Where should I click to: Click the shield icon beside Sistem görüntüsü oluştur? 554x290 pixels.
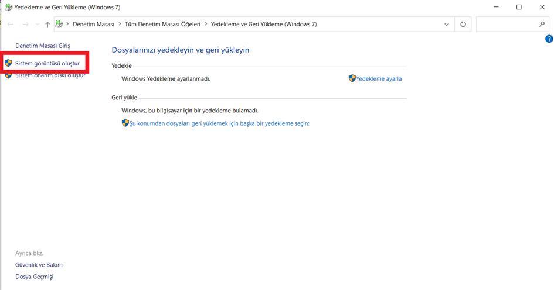coord(8,63)
